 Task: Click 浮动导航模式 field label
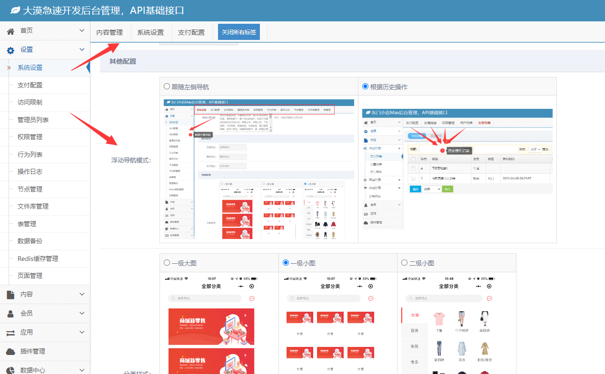pos(131,160)
